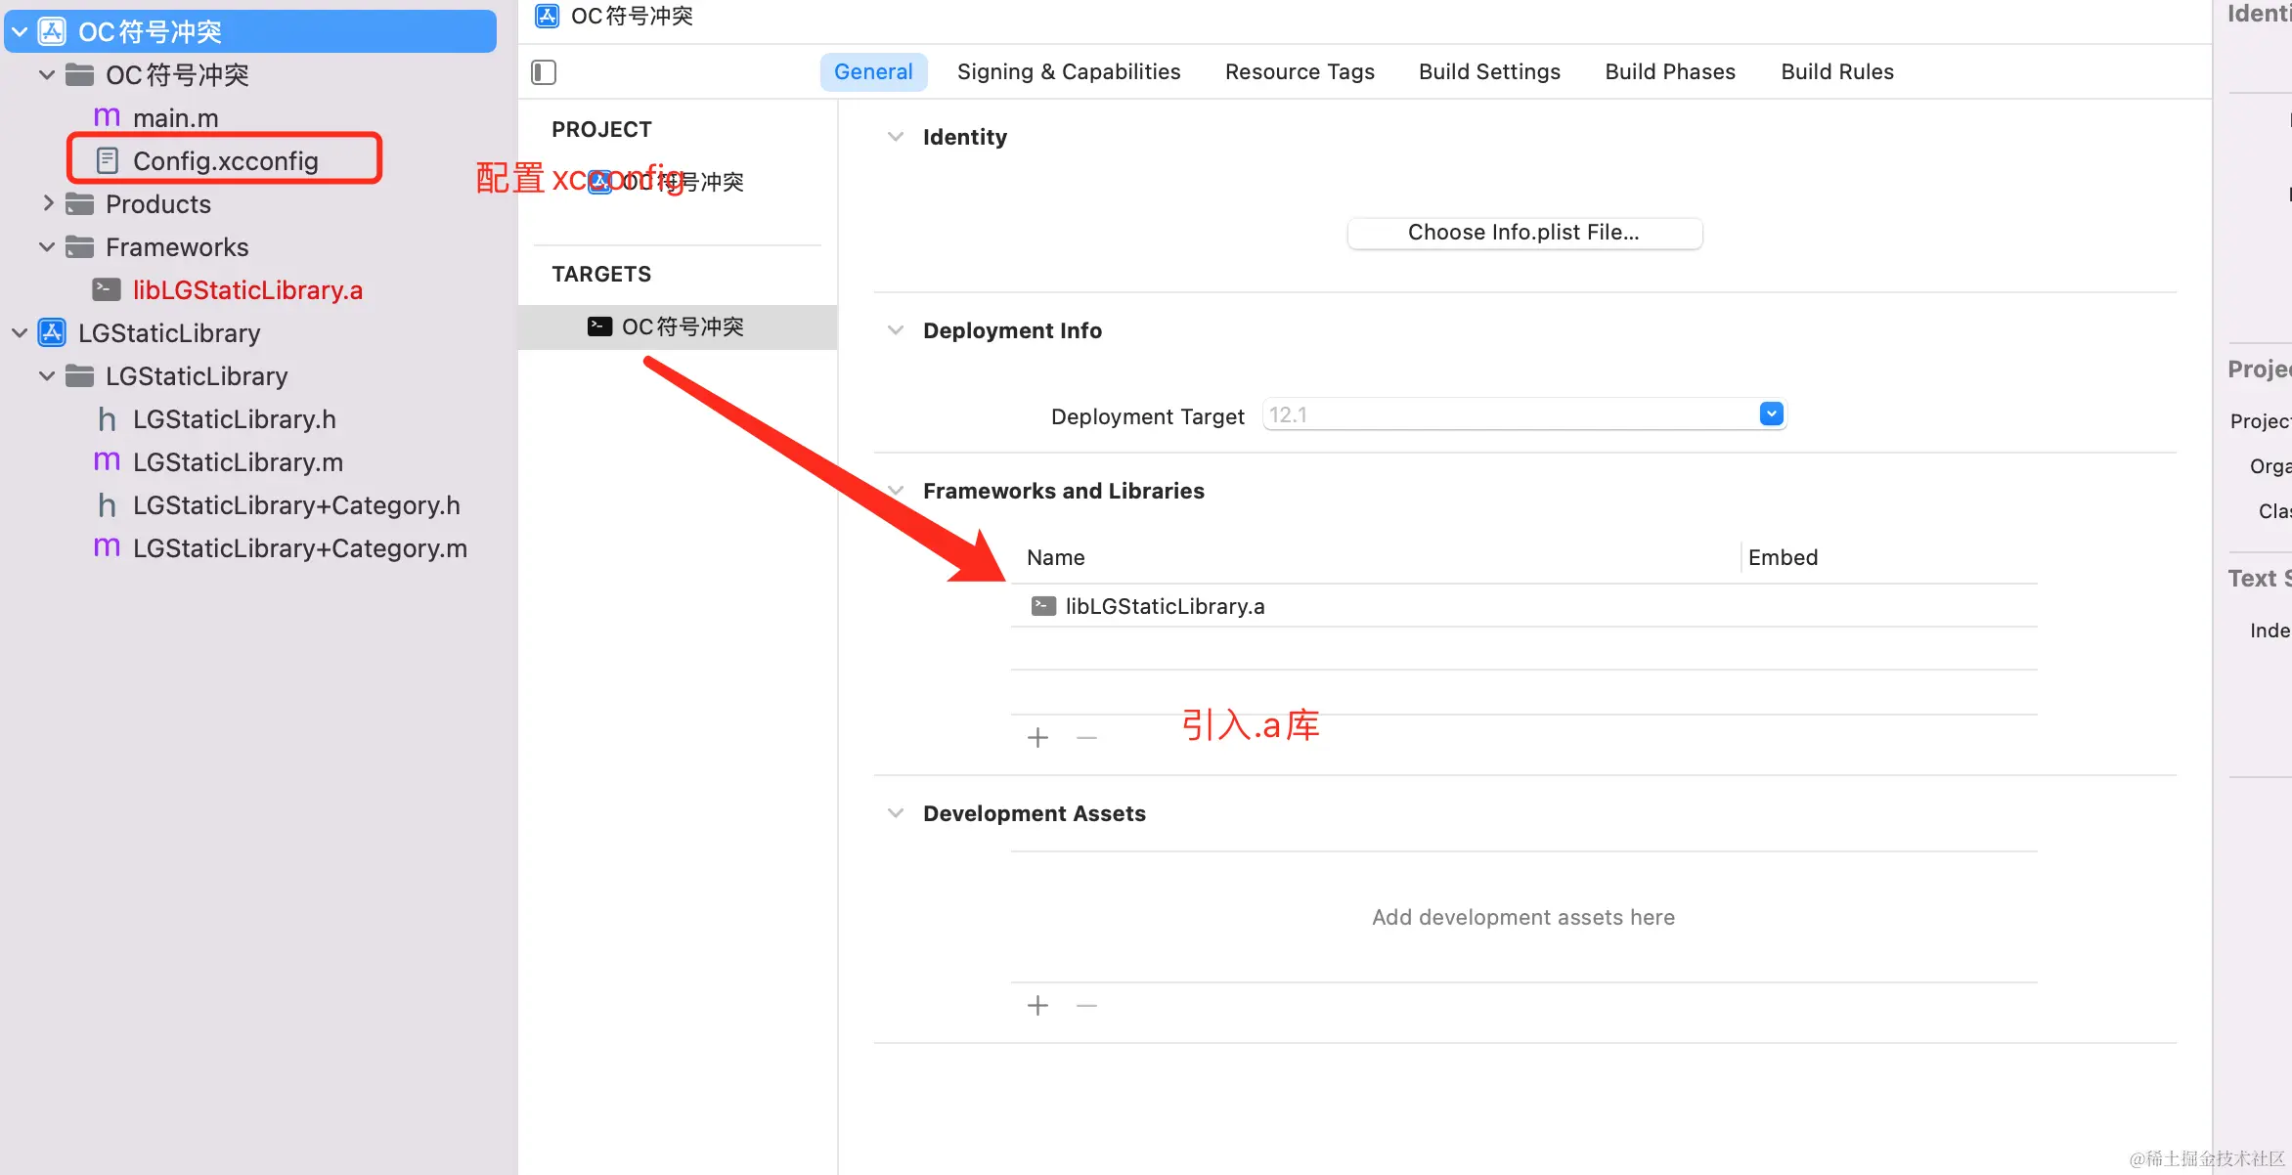This screenshot has height=1175, width=2292.
Task: Open the Build Phases tab
Action: coord(1669,72)
